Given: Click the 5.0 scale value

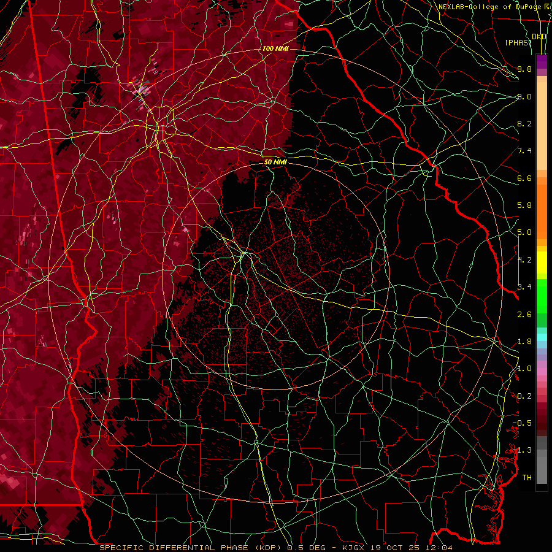Looking at the screenshot, I should pyautogui.click(x=524, y=232).
